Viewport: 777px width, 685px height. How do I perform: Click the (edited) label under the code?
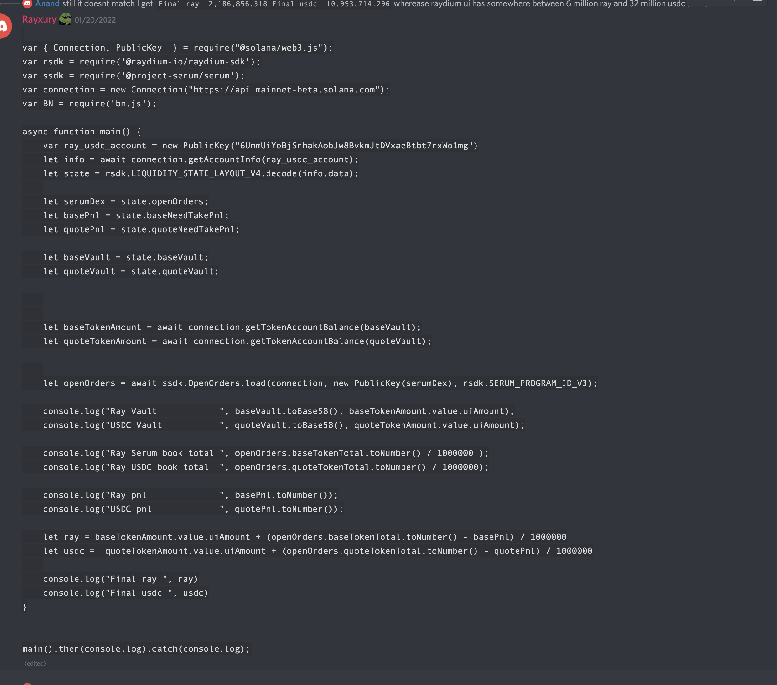35,663
